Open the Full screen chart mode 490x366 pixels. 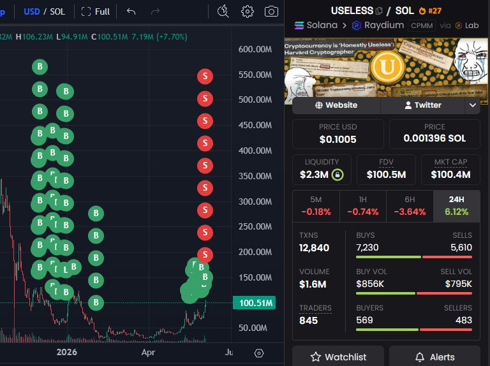pos(96,12)
